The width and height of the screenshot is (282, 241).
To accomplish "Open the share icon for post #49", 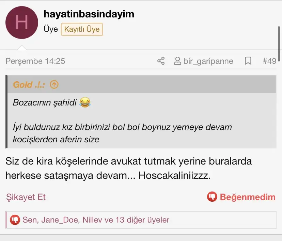I will [161, 61].
